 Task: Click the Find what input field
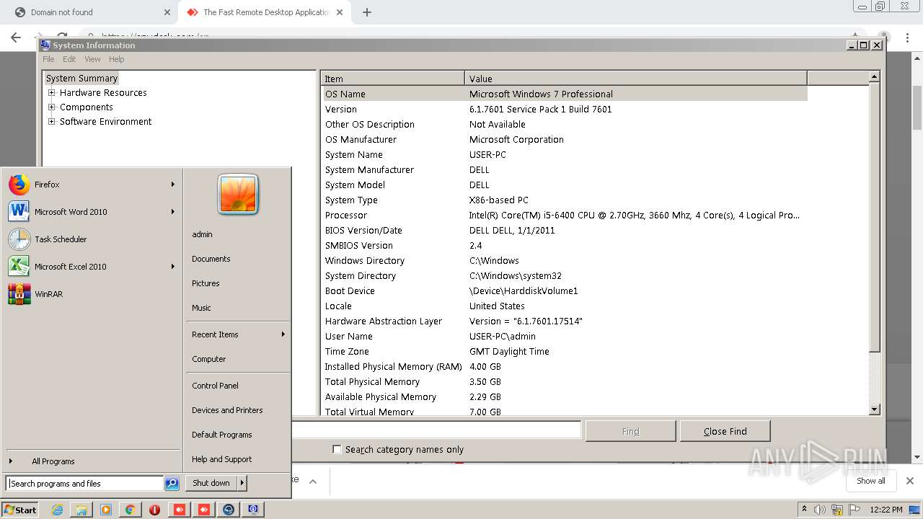pos(436,430)
